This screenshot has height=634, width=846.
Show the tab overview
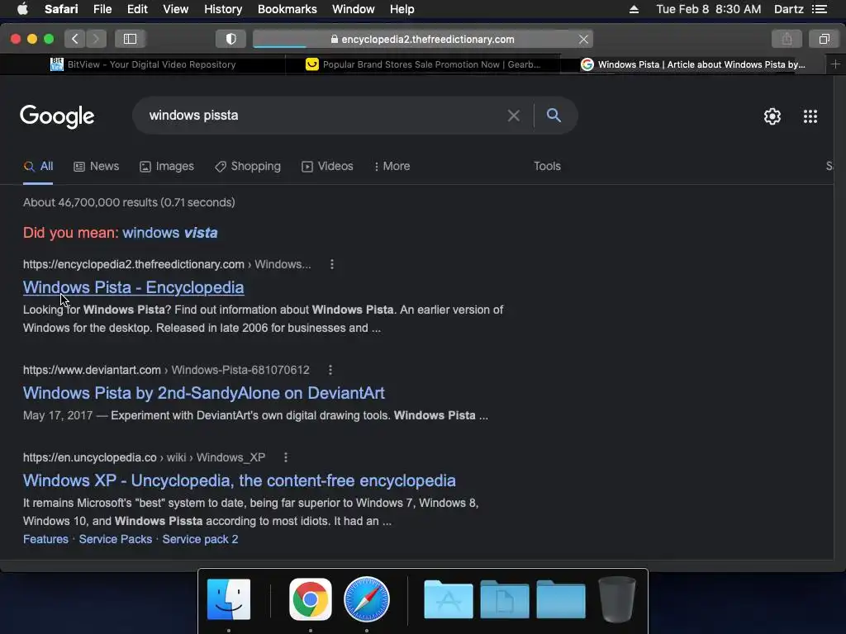coord(824,39)
